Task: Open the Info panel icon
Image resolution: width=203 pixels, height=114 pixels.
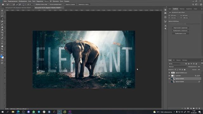Action: click(x=165, y=17)
